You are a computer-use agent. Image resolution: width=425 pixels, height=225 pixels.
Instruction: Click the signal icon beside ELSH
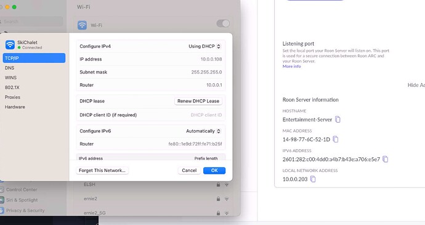point(227,184)
